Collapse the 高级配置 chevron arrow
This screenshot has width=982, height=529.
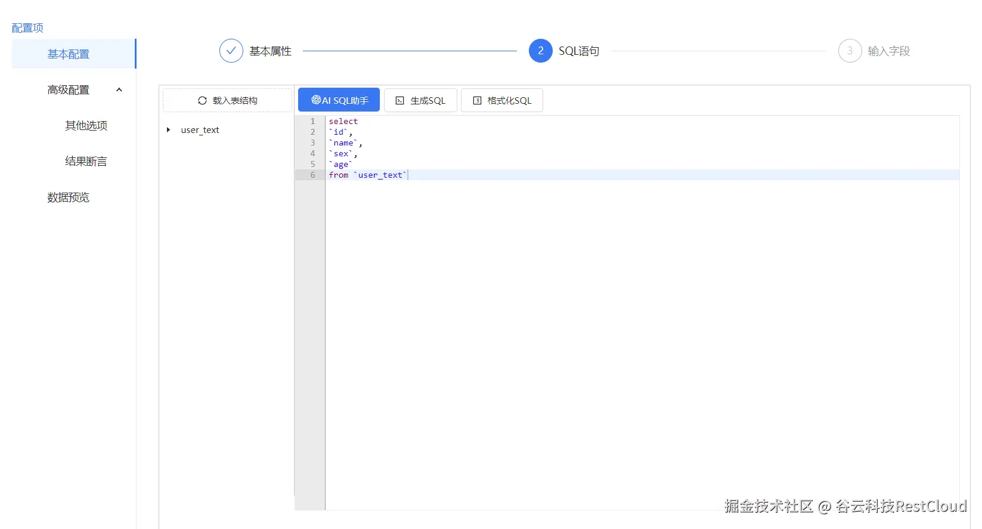pos(119,90)
